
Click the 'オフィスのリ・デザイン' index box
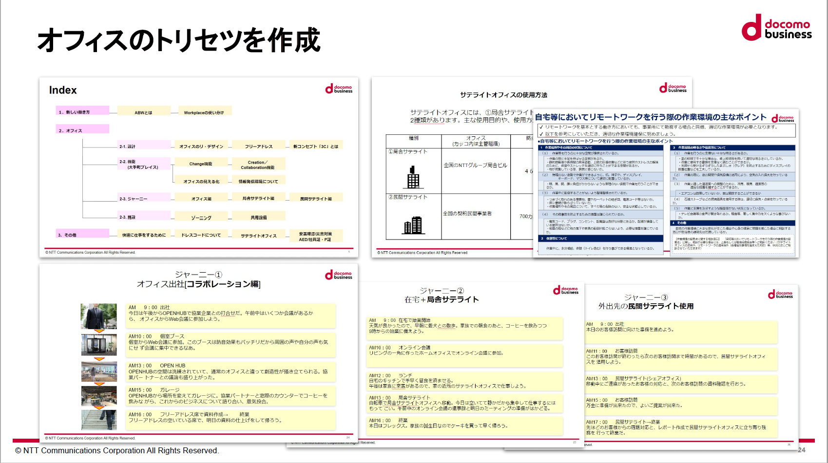201,146
